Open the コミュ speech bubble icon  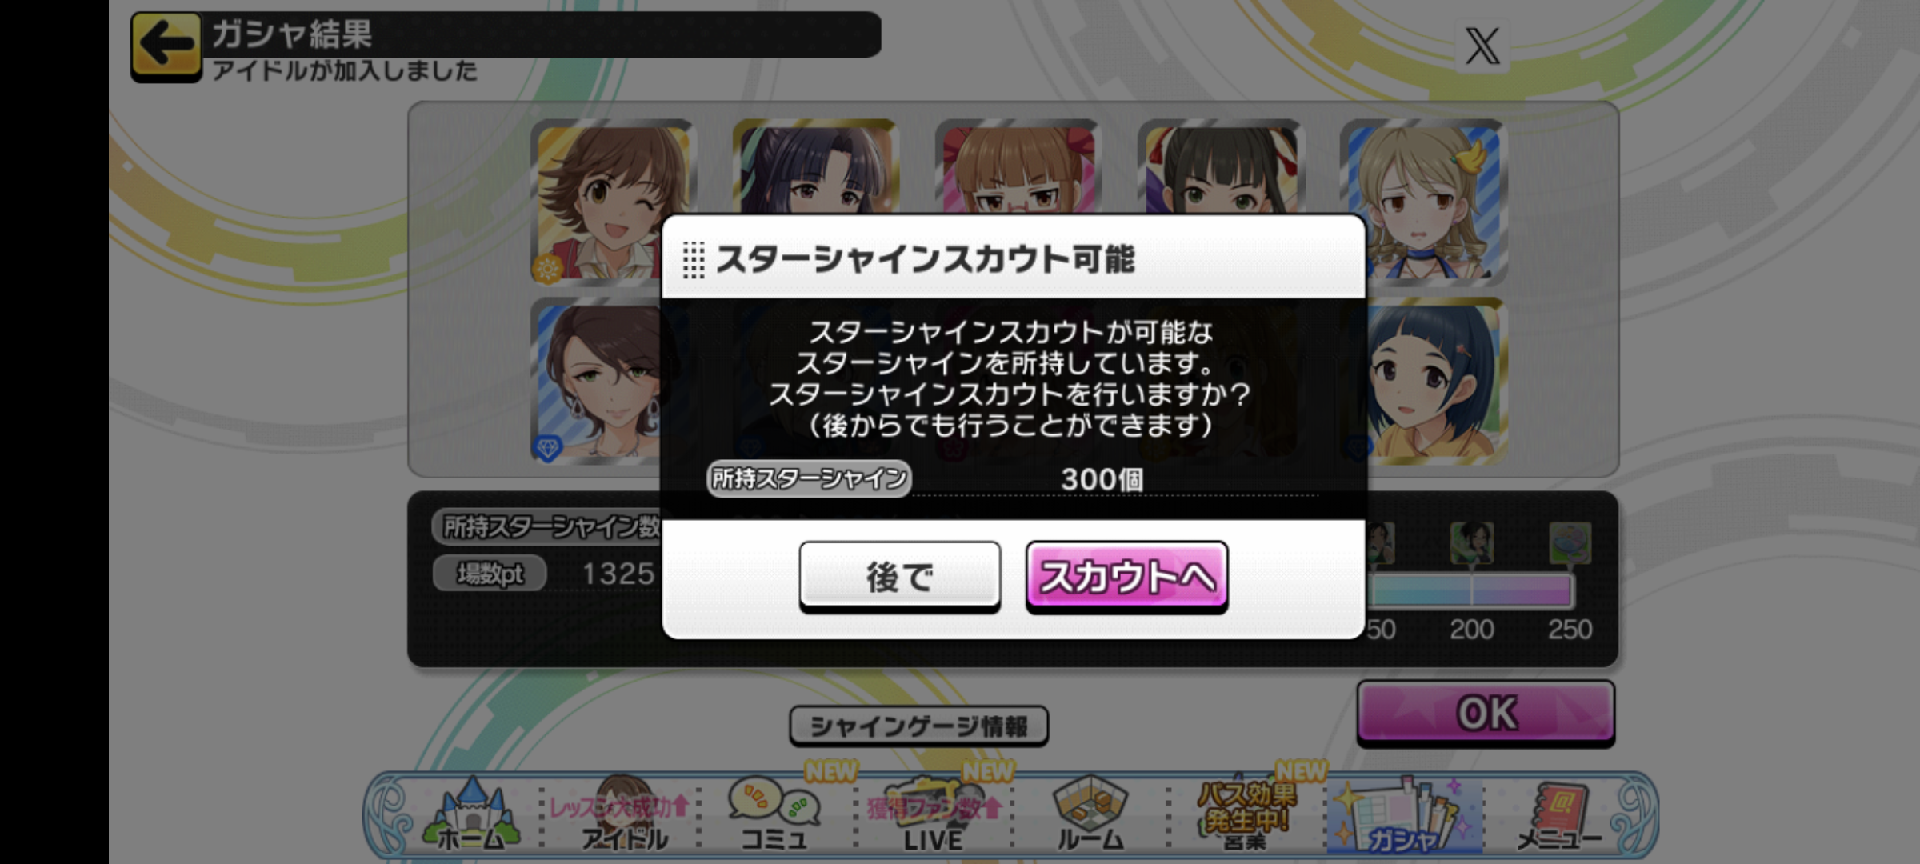click(774, 814)
